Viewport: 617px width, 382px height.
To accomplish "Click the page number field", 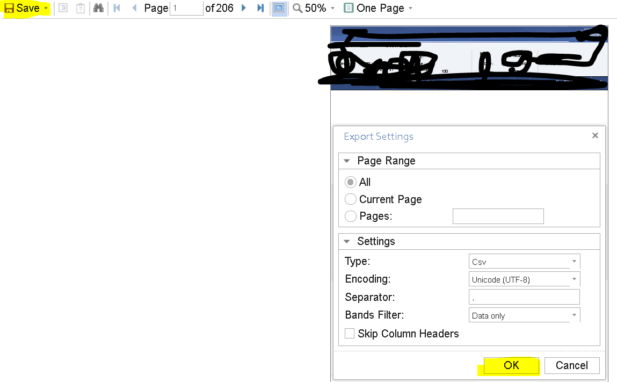I will coord(186,8).
